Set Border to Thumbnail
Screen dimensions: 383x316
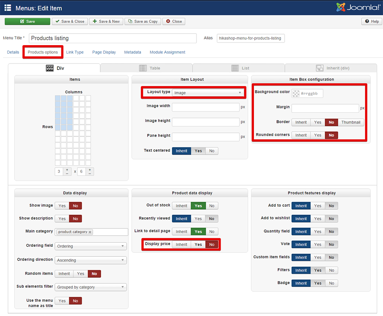pos(351,122)
